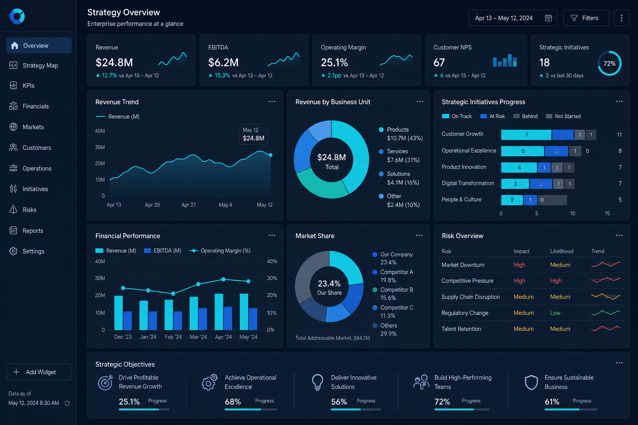Open the vertical three-dot header menu

(621, 18)
